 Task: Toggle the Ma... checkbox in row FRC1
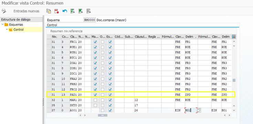click(x=95, y=42)
